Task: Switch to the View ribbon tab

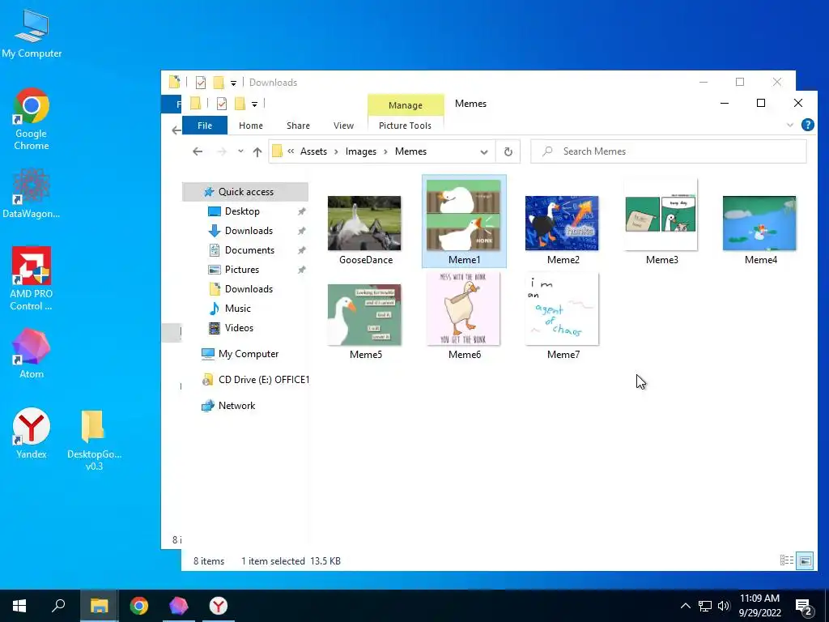Action: (x=343, y=126)
